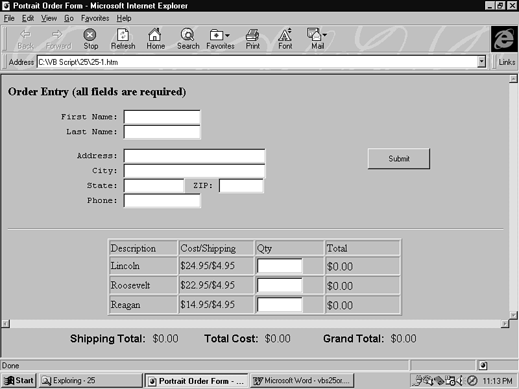Open the File menu
This screenshot has width=519, height=389.
point(9,18)
